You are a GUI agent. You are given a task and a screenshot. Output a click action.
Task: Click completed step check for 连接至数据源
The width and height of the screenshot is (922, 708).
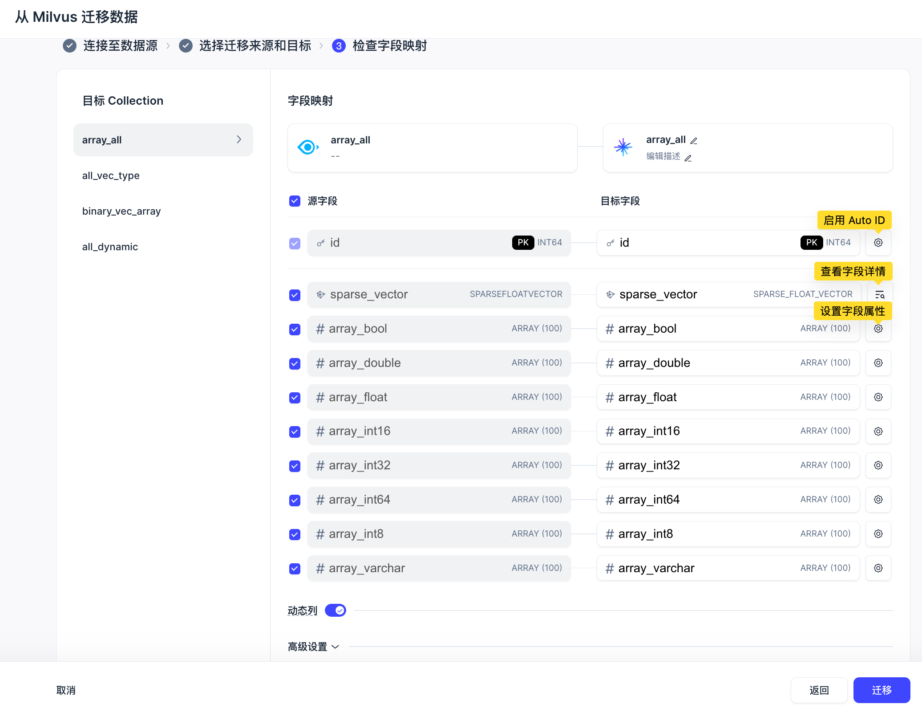(69, 46)
